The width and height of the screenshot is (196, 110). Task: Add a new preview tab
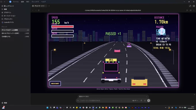pyautogui.click(x=49, y=6)
